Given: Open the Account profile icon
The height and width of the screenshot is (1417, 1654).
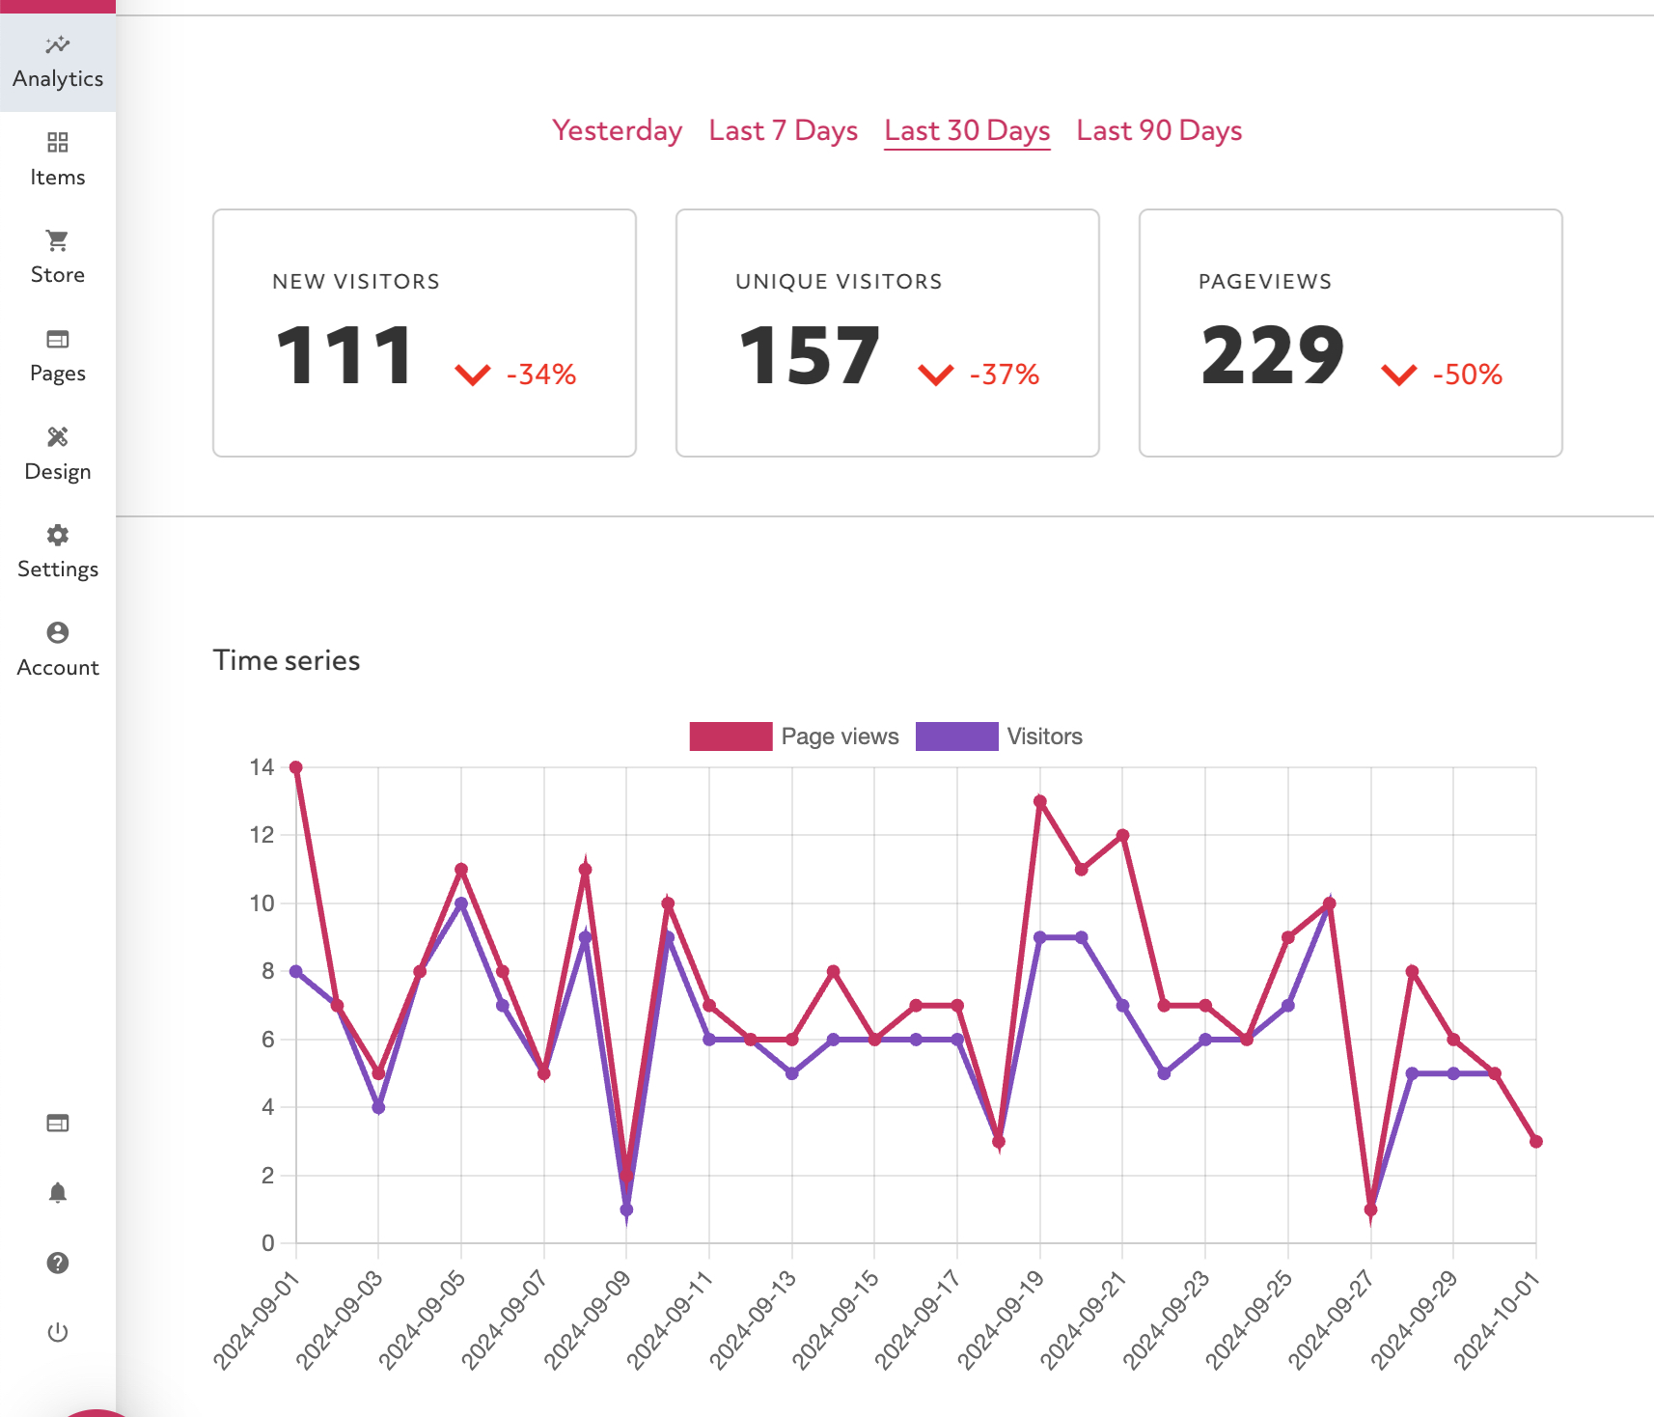Looking at the screenshot, I should (x=58, y=632).
